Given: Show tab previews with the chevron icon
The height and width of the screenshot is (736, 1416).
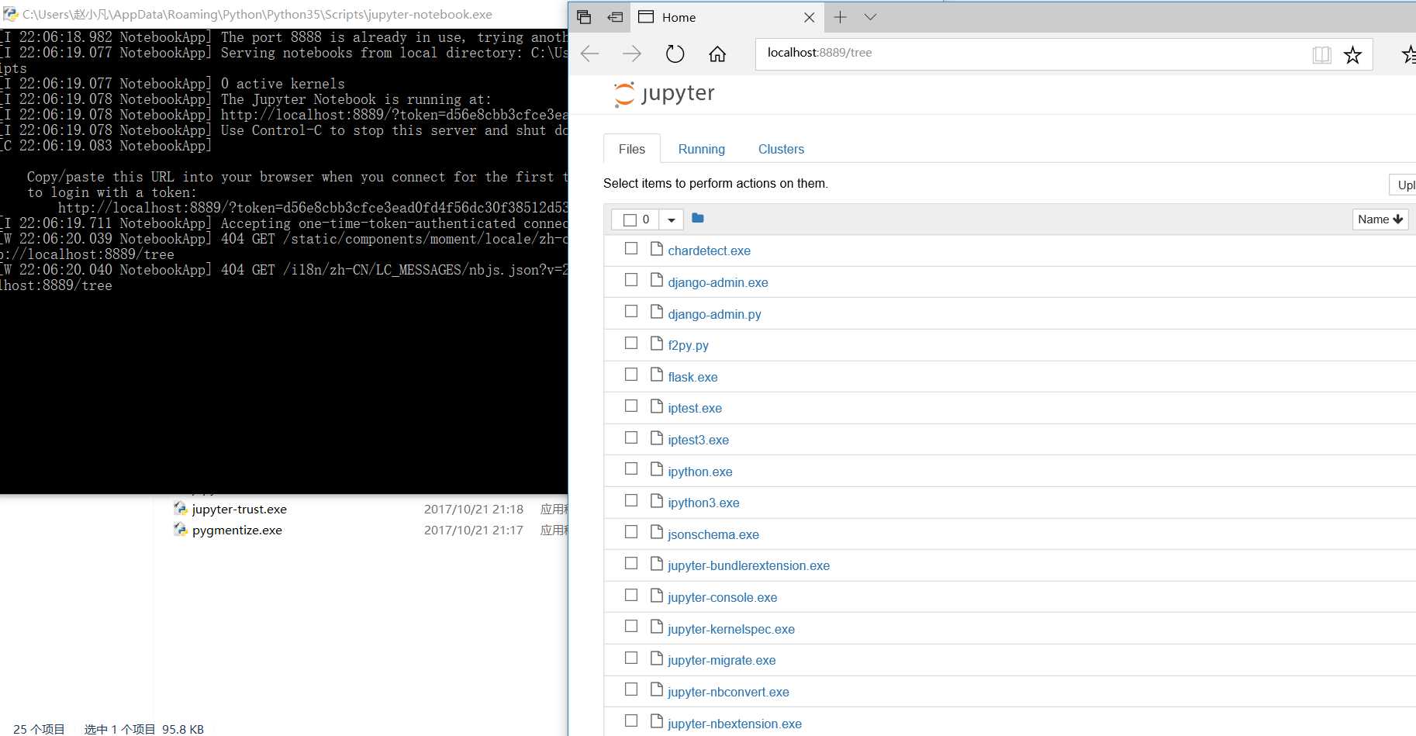Looking at the screenshot, I should tap(870, 17).
